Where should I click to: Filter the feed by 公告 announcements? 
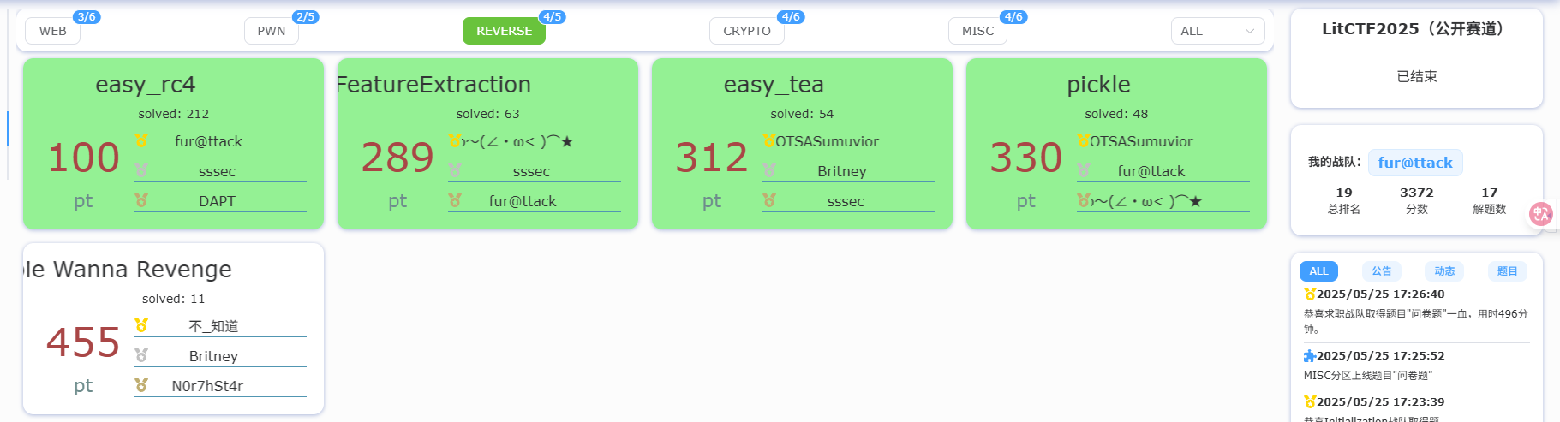(1381, 271)
